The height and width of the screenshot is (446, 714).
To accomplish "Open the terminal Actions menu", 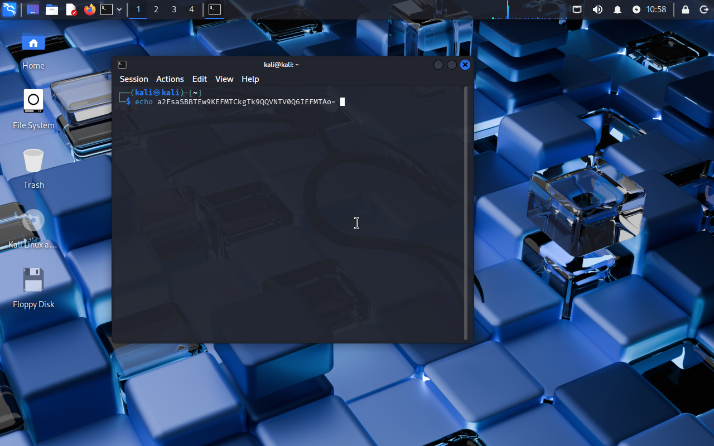I will pyautogui.click(x=170, y=79).
